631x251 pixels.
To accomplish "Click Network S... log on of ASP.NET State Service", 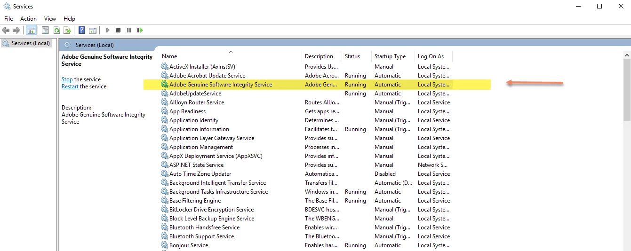I will tap(432, 165).
